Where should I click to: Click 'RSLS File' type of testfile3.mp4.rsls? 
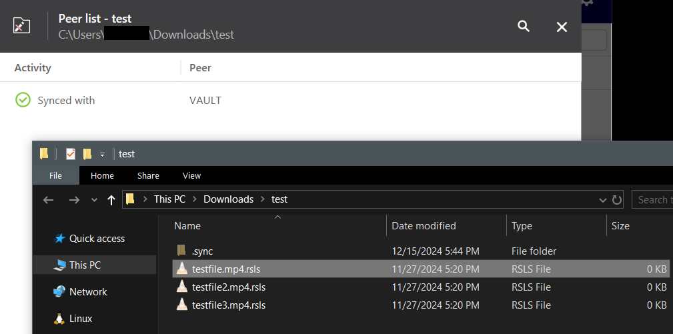coord(531,305)
